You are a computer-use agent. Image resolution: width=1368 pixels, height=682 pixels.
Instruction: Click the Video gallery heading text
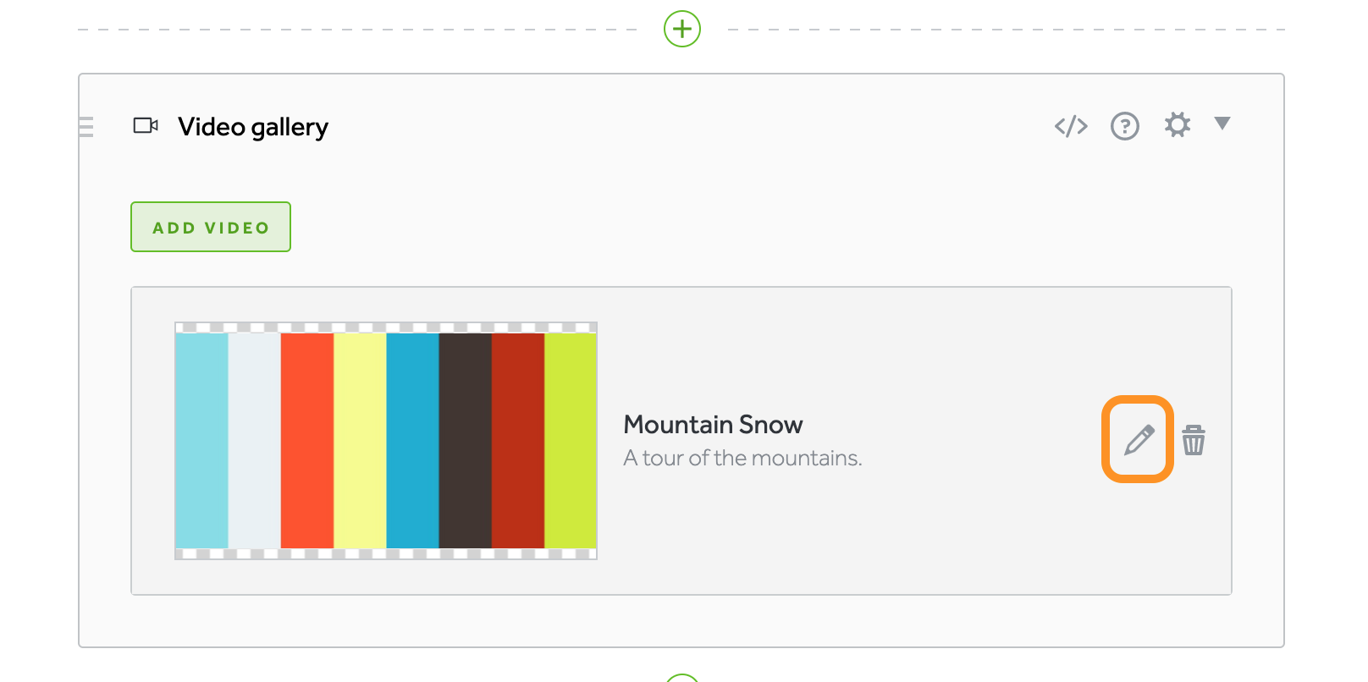253,127
